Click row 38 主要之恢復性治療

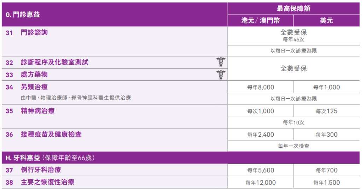[x=47, y=182]
